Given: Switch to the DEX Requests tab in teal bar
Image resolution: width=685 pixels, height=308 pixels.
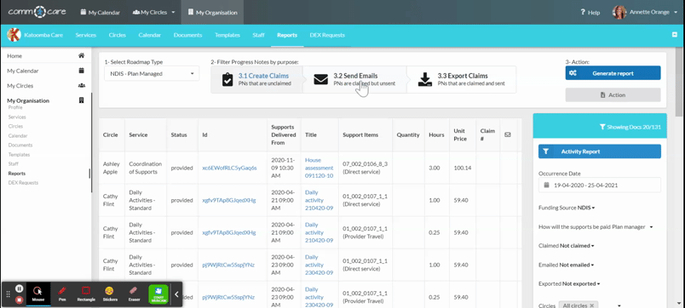Looking at the screenshot, I should click(327, 35).
